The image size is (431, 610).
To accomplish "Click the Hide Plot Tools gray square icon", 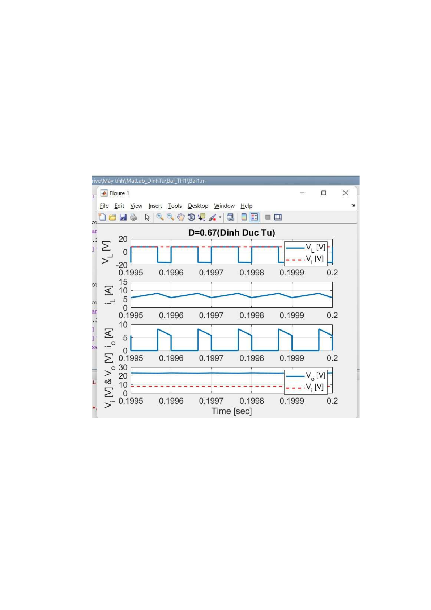I will pyautogui.click(x=268, y=217).
